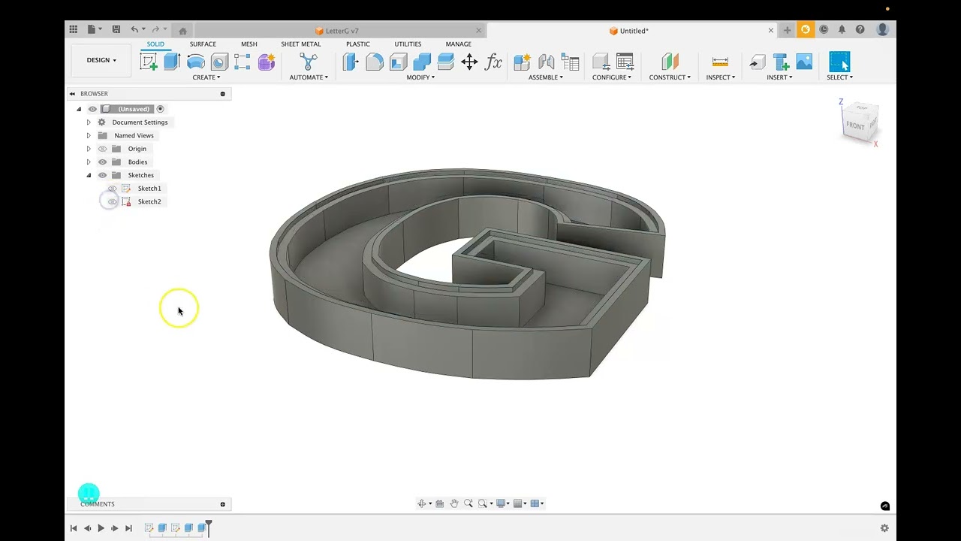Screen dimensions: 961x541
Task: Select Sketch2 in the browser tree
Action: point(149,201)
